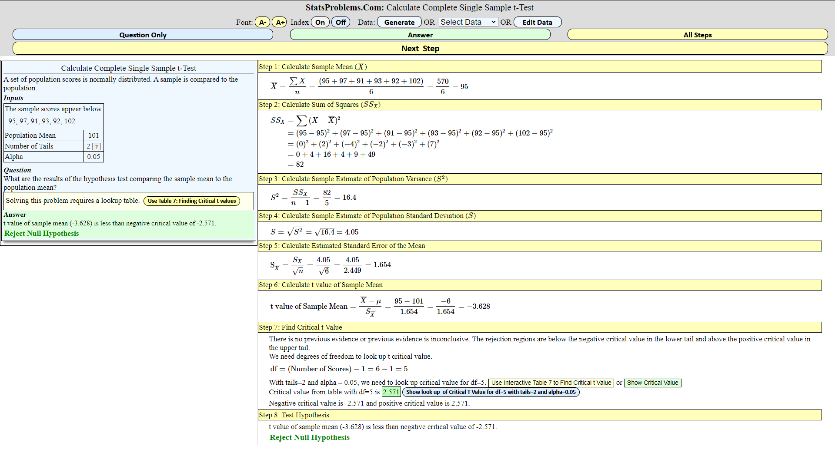
Task: Click the highlighted critical value 2.571
Action: [391, 392]
